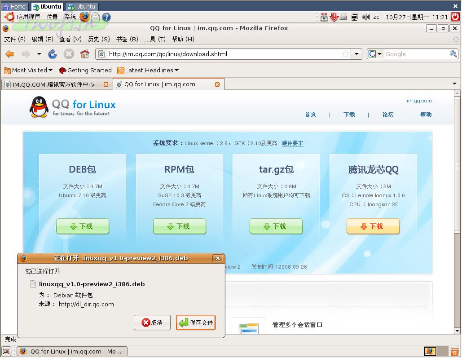
Task: Click the volume speaker icon in tray
Action: (x=365, y=17)
